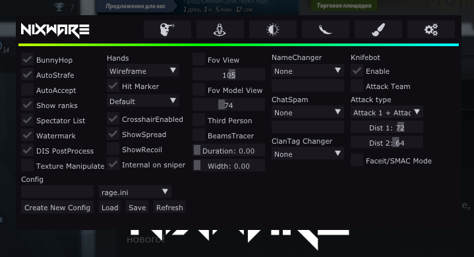474x257 pixels.
Task: Adjust the Dist 1 slider
Action: click(386, 127)
